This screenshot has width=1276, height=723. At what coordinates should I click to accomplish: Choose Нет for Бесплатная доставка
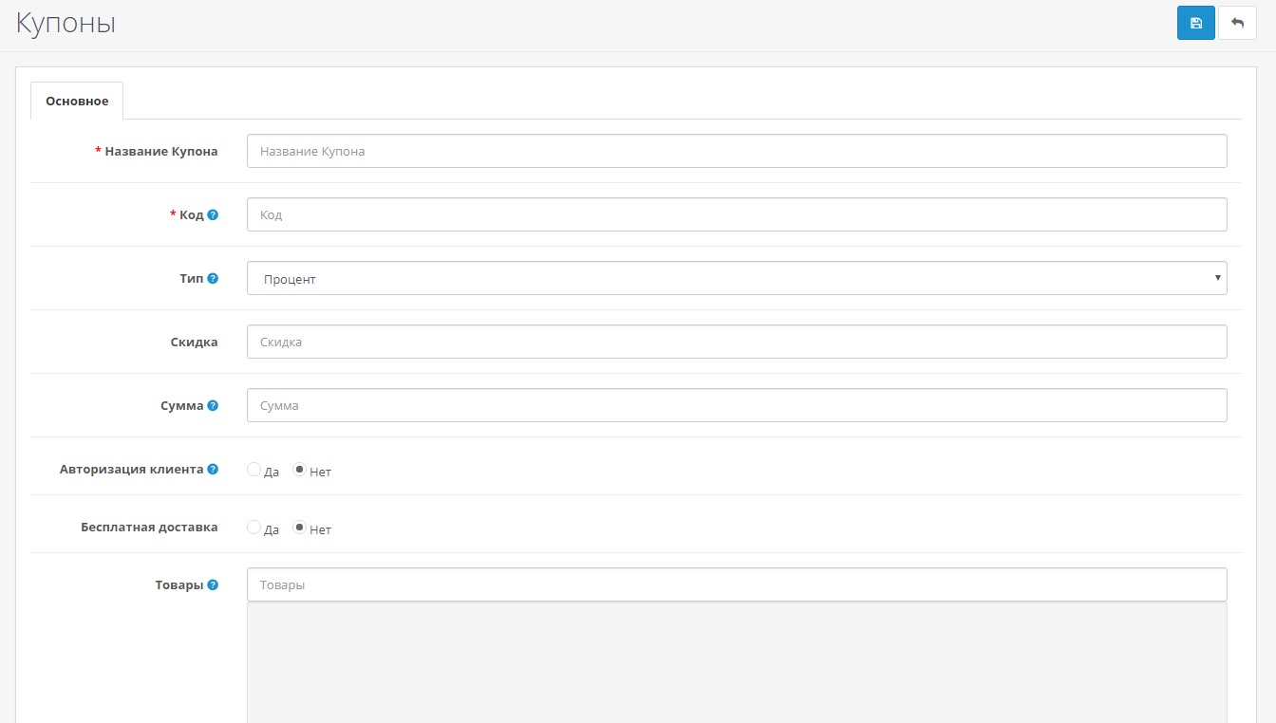coord(299,528)
